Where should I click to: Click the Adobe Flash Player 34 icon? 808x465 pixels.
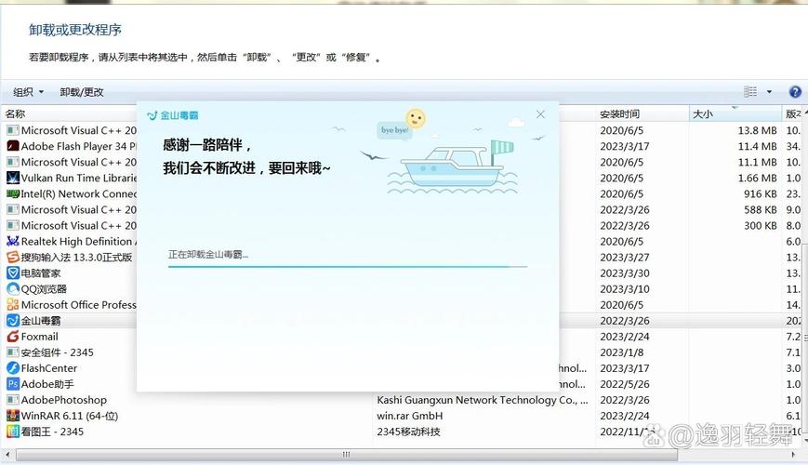tap(13, 146)
